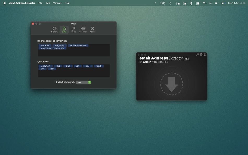Open the Output file format dropdown
The width and height of the screenshot is (248, 155).
(x=84, y=82)
